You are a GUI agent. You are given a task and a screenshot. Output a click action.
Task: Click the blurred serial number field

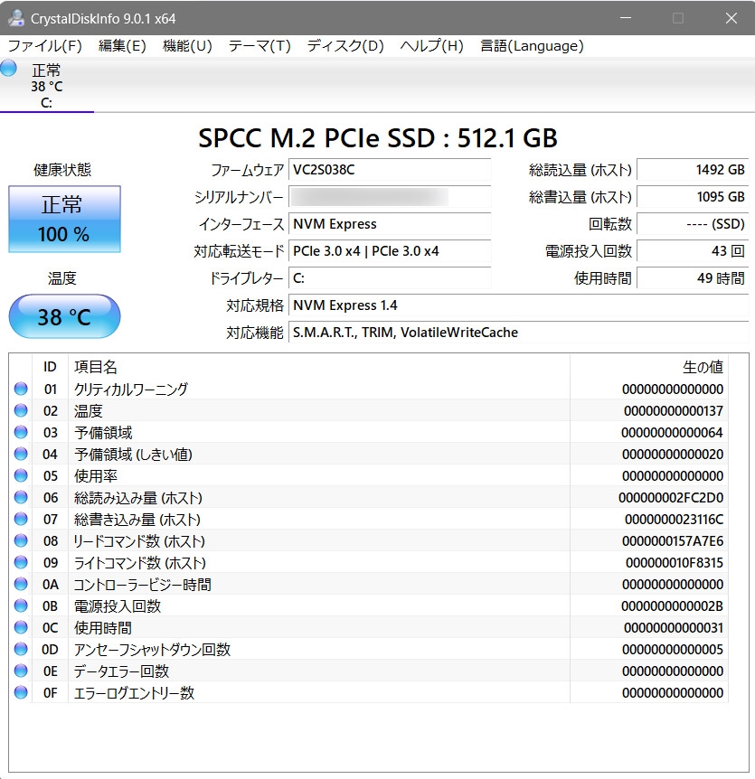pyautogui.click(x=390, y=197)
